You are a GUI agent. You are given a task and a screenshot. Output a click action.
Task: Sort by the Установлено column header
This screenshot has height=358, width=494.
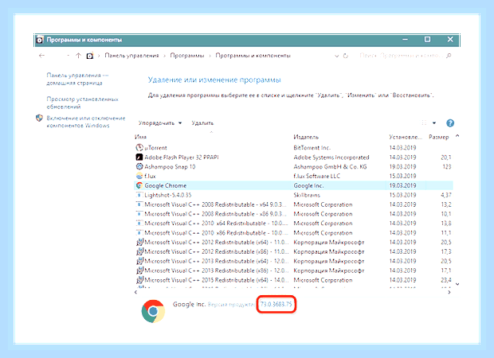(405, 137)
